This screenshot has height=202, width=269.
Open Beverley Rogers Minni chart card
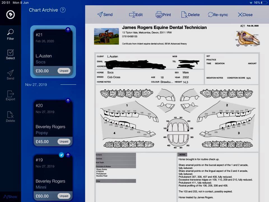pos(53,178)
